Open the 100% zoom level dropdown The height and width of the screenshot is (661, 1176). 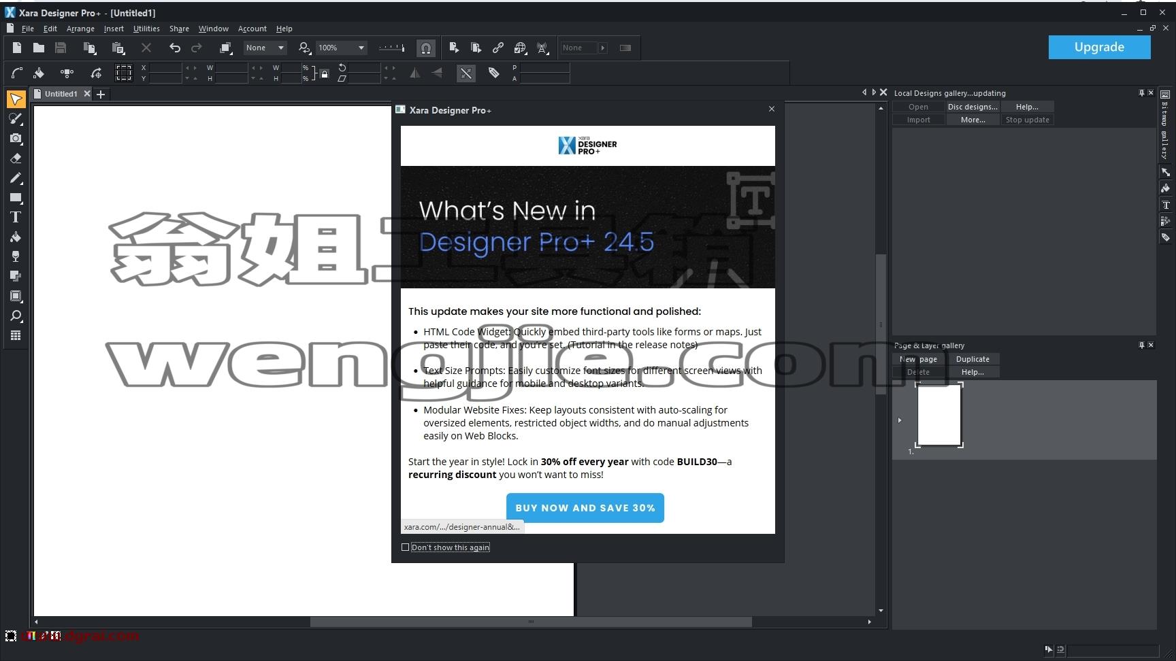click(342, 48)
